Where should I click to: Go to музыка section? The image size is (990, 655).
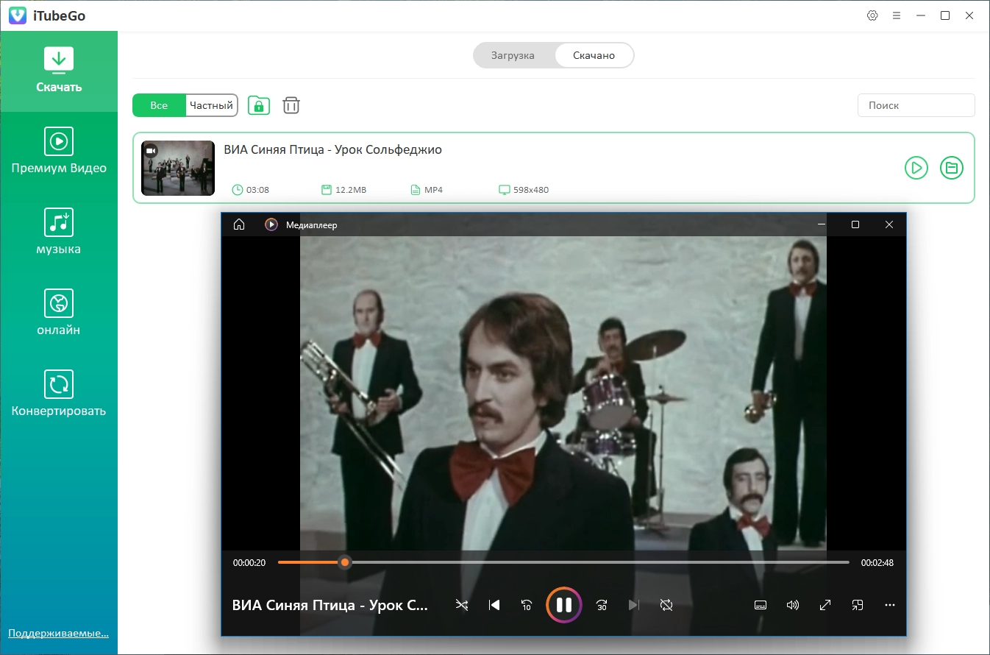[59, 233]
